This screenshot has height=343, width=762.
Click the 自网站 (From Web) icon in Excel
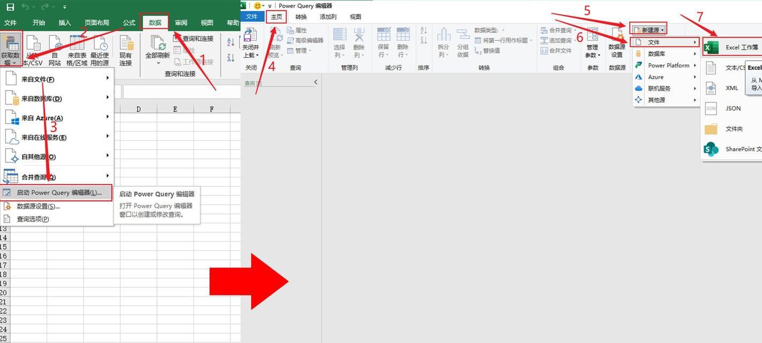55,50
